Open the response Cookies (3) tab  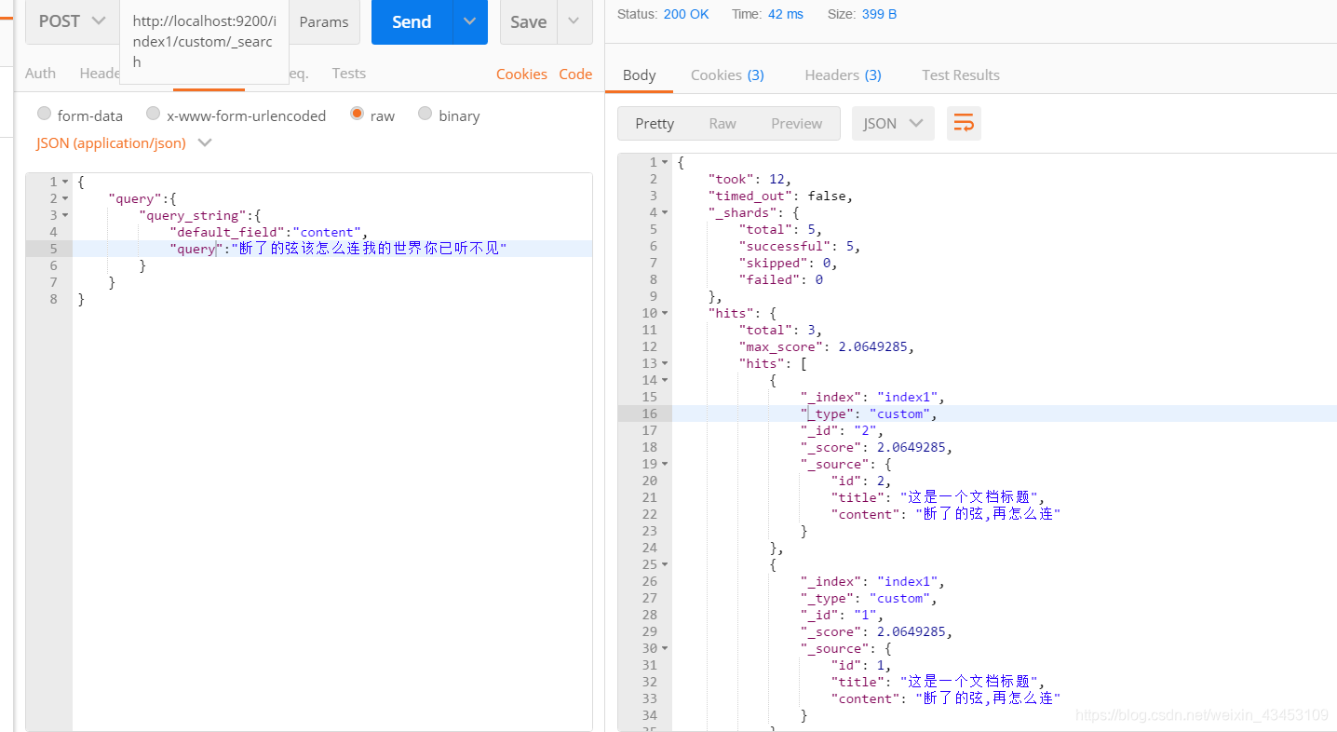point(727,75)
